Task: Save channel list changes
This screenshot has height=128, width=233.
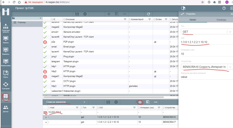Action: tap(108, 102)
